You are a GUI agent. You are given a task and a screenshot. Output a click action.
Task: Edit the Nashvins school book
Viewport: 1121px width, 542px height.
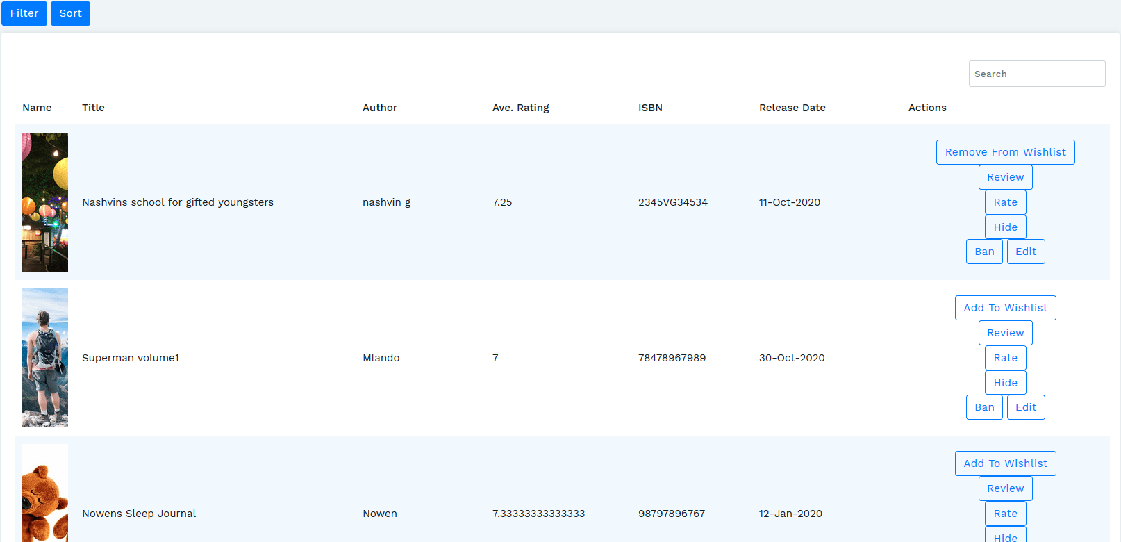coord(1026,252)
